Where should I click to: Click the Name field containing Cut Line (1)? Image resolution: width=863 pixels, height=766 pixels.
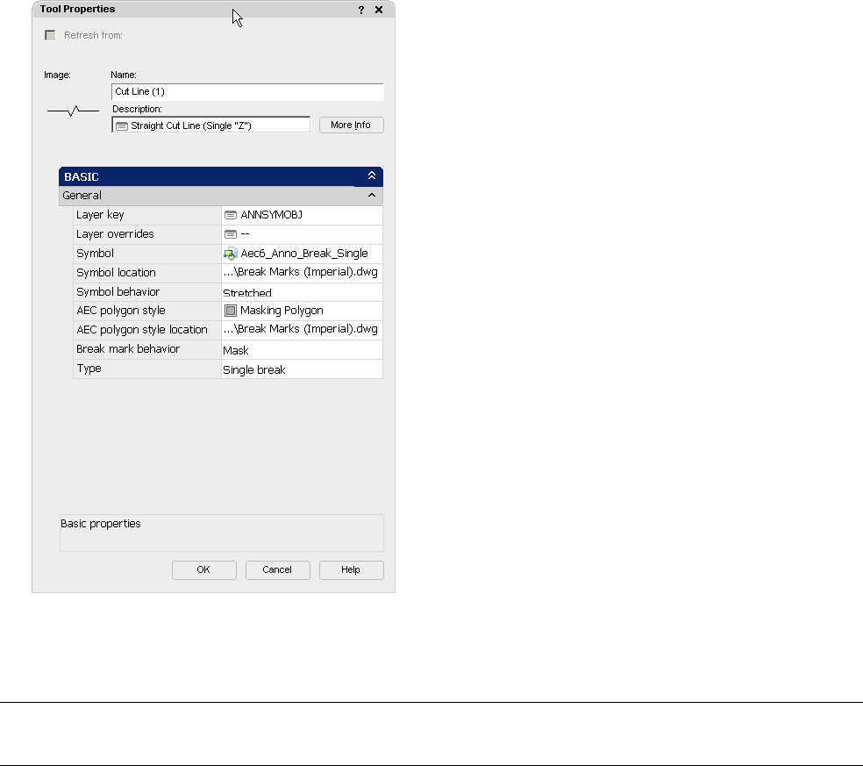click(x=247, y=92)
